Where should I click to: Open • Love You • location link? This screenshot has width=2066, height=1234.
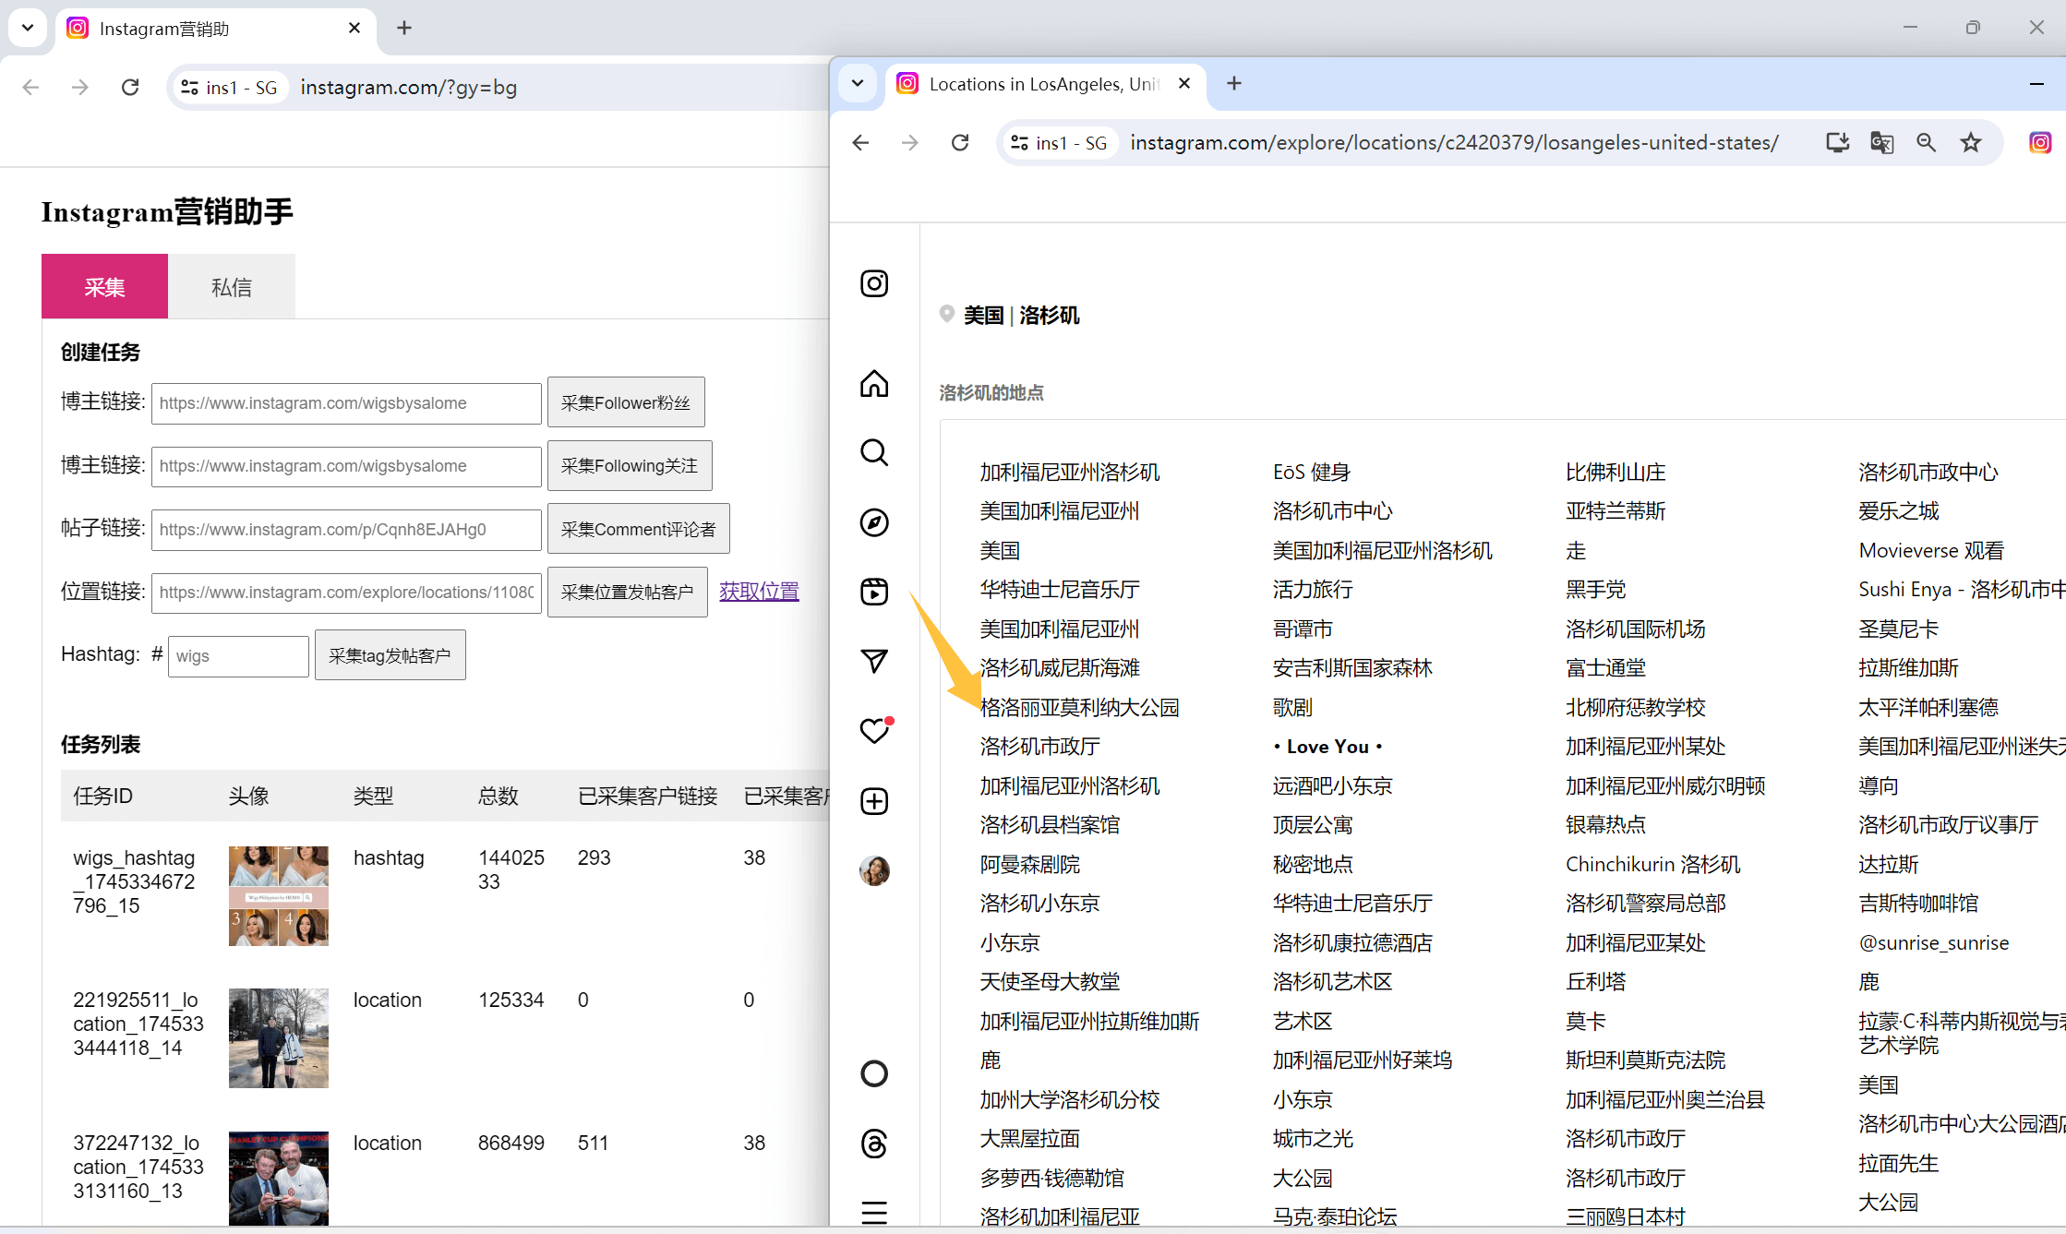1327,746
